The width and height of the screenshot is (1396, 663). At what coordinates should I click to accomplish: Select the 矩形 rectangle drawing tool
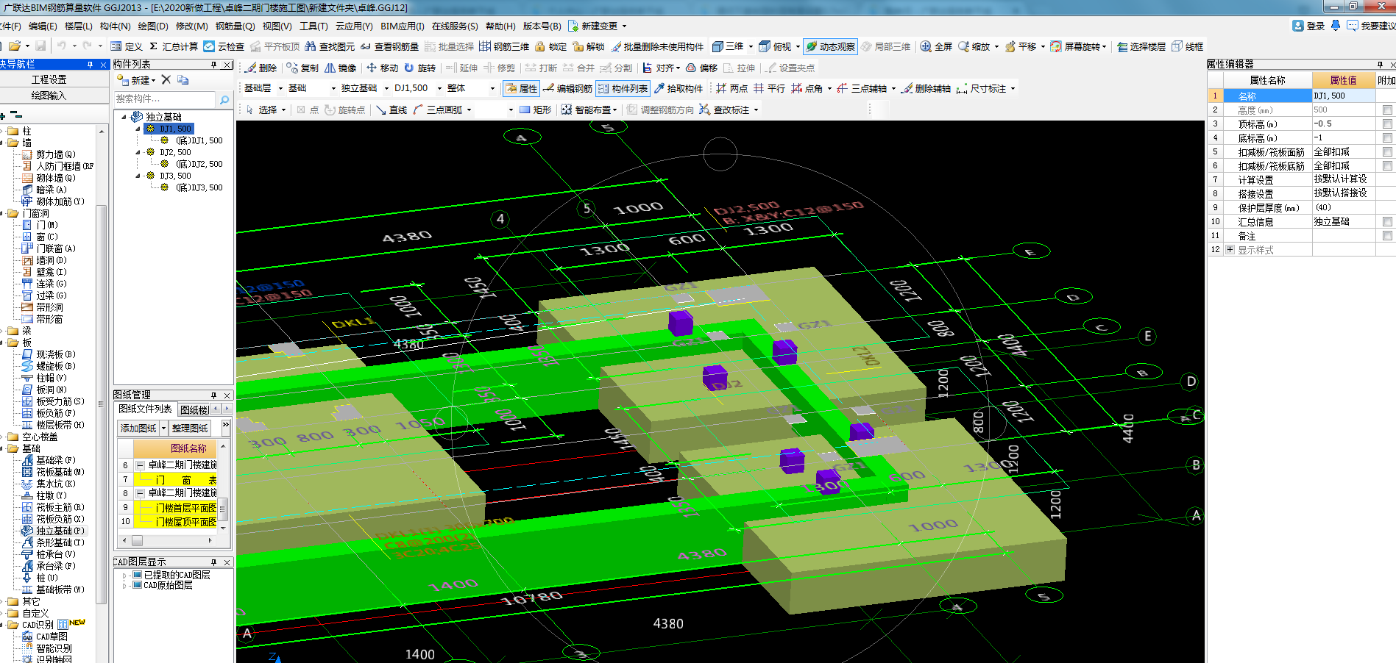coord(536,110)
